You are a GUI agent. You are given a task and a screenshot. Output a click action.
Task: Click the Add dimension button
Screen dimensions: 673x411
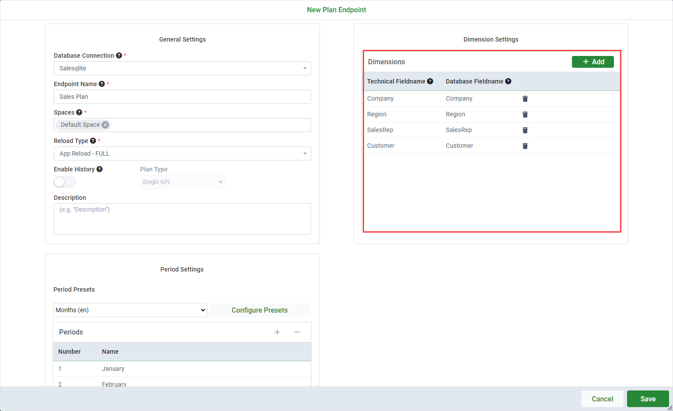(593, 62)
